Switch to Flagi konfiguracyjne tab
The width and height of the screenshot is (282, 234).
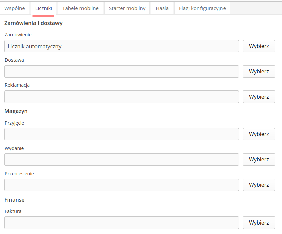click(202, 8)
